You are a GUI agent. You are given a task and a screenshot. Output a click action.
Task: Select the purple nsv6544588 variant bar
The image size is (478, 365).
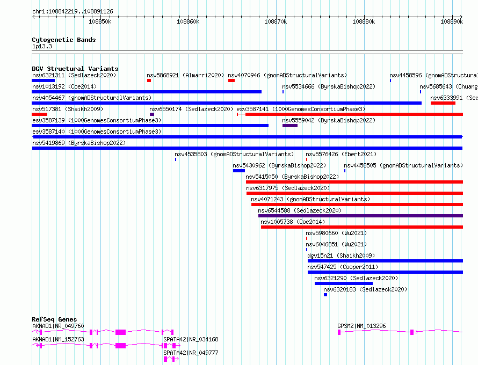pos(360,216)
